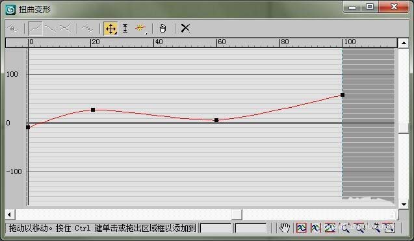Select the Zoom Region dashed-box tool
The width and height of the screenshot is (414, 241).
tap(390, 227)
